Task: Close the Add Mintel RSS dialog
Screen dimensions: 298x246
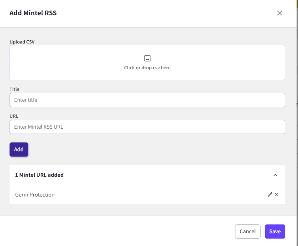Action: 279,13
